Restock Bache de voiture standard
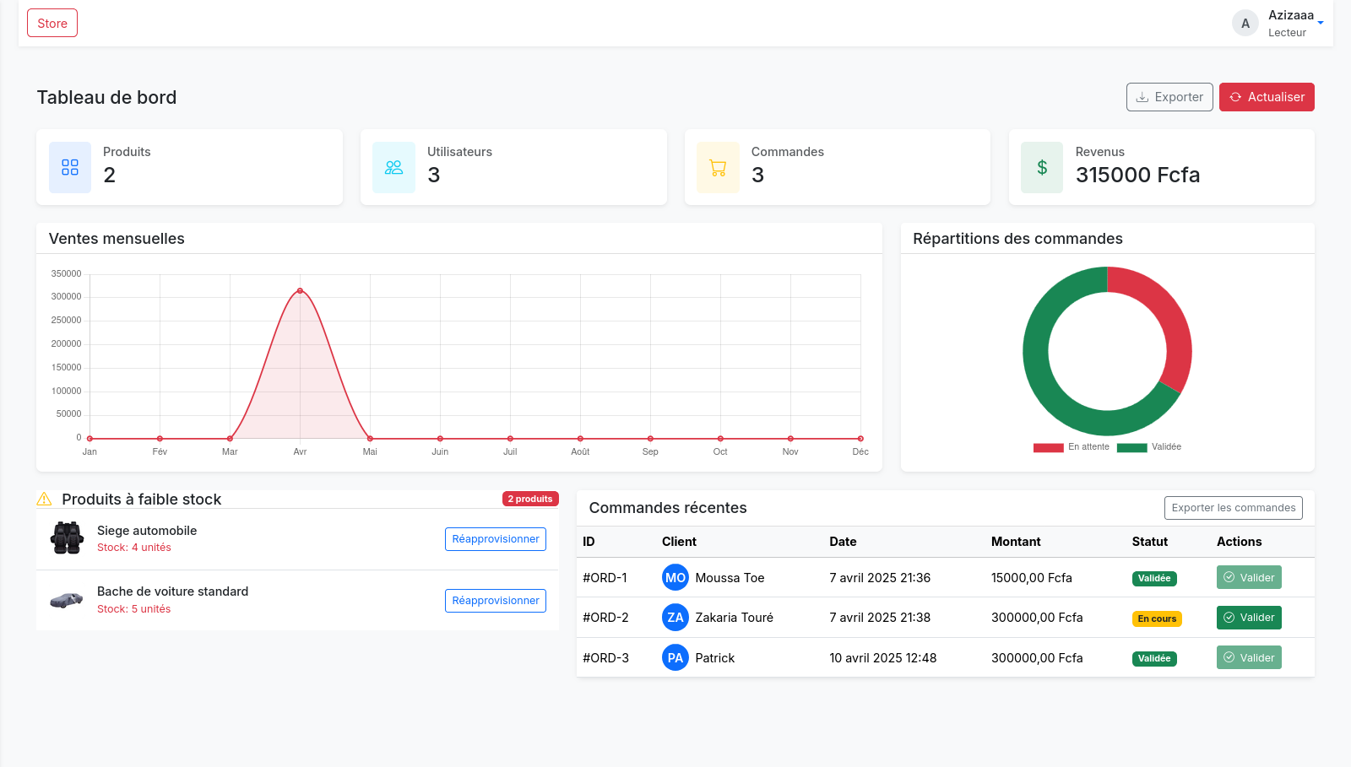Image resolution: width=1351 pixels, height=767 pixels. tap(495, 601)
